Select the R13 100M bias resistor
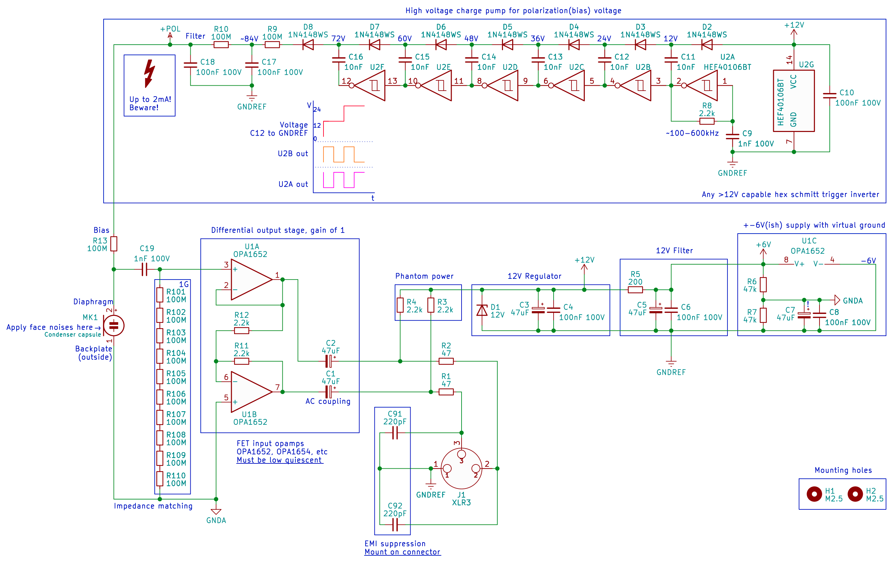Viewport: 892px width, 561px height. tap(114, 244)
